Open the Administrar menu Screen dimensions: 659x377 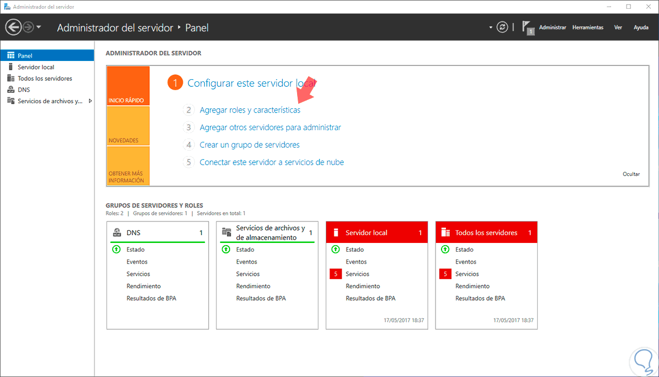click(552, 27)
